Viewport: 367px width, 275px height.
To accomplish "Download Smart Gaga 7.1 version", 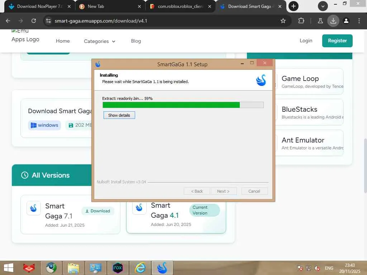I will (x=98, y=211).
